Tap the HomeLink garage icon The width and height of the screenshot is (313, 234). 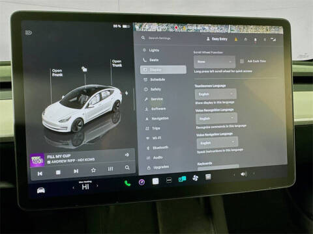coord(246,39)
